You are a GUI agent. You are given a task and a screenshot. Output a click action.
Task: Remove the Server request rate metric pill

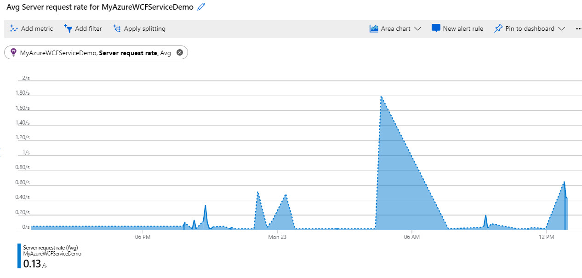pyautogui.click(x=180, y=52)
